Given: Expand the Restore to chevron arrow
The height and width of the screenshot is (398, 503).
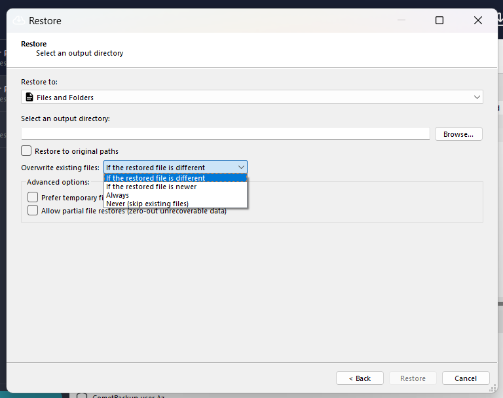Looking at the screenshot, I should pyautogui.click(x=477, y=98).
